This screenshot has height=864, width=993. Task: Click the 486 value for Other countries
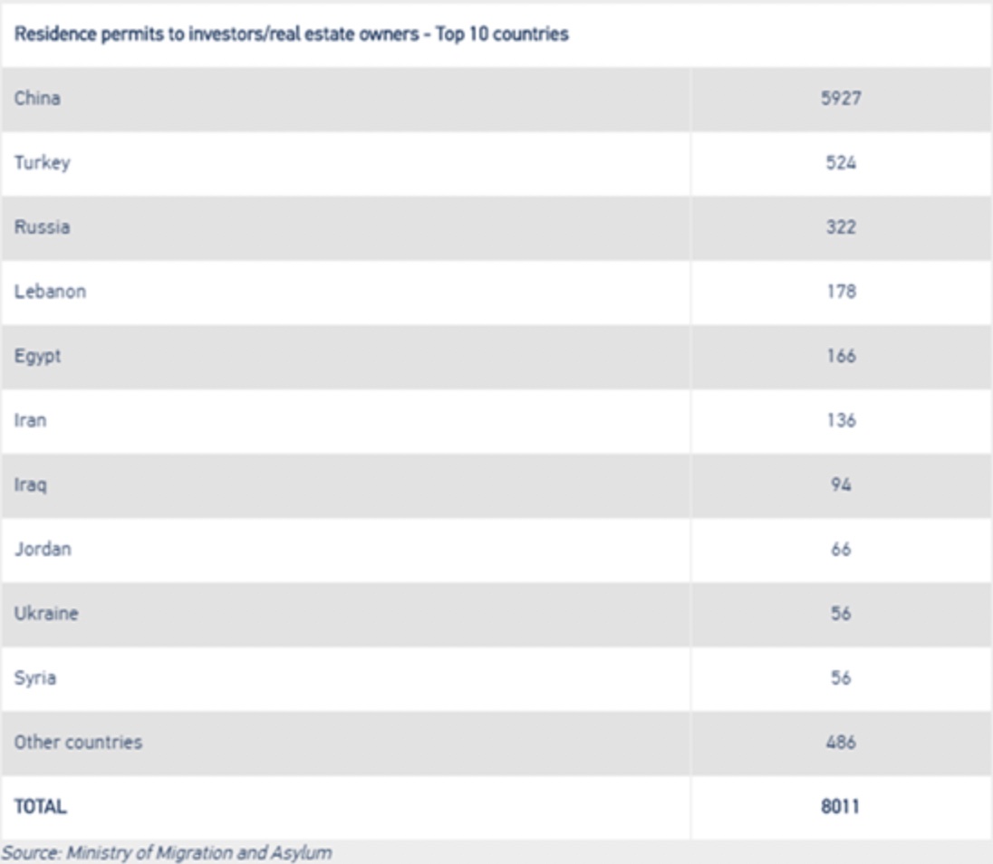click(841, 742)
